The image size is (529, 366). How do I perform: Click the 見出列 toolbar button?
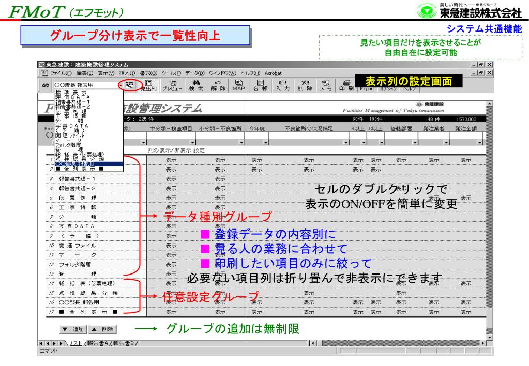(148, 86)
